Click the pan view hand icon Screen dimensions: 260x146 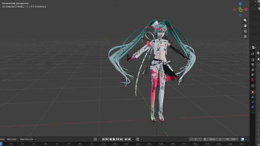(x=245, y=26)
